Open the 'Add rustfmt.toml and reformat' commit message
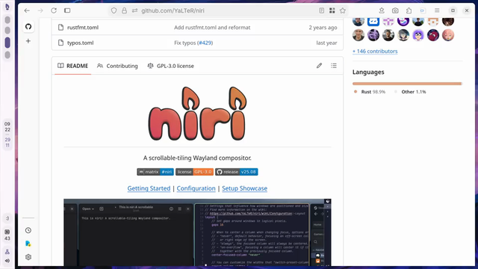This screenshot has width=478, height=269. [x=212, y=28]
